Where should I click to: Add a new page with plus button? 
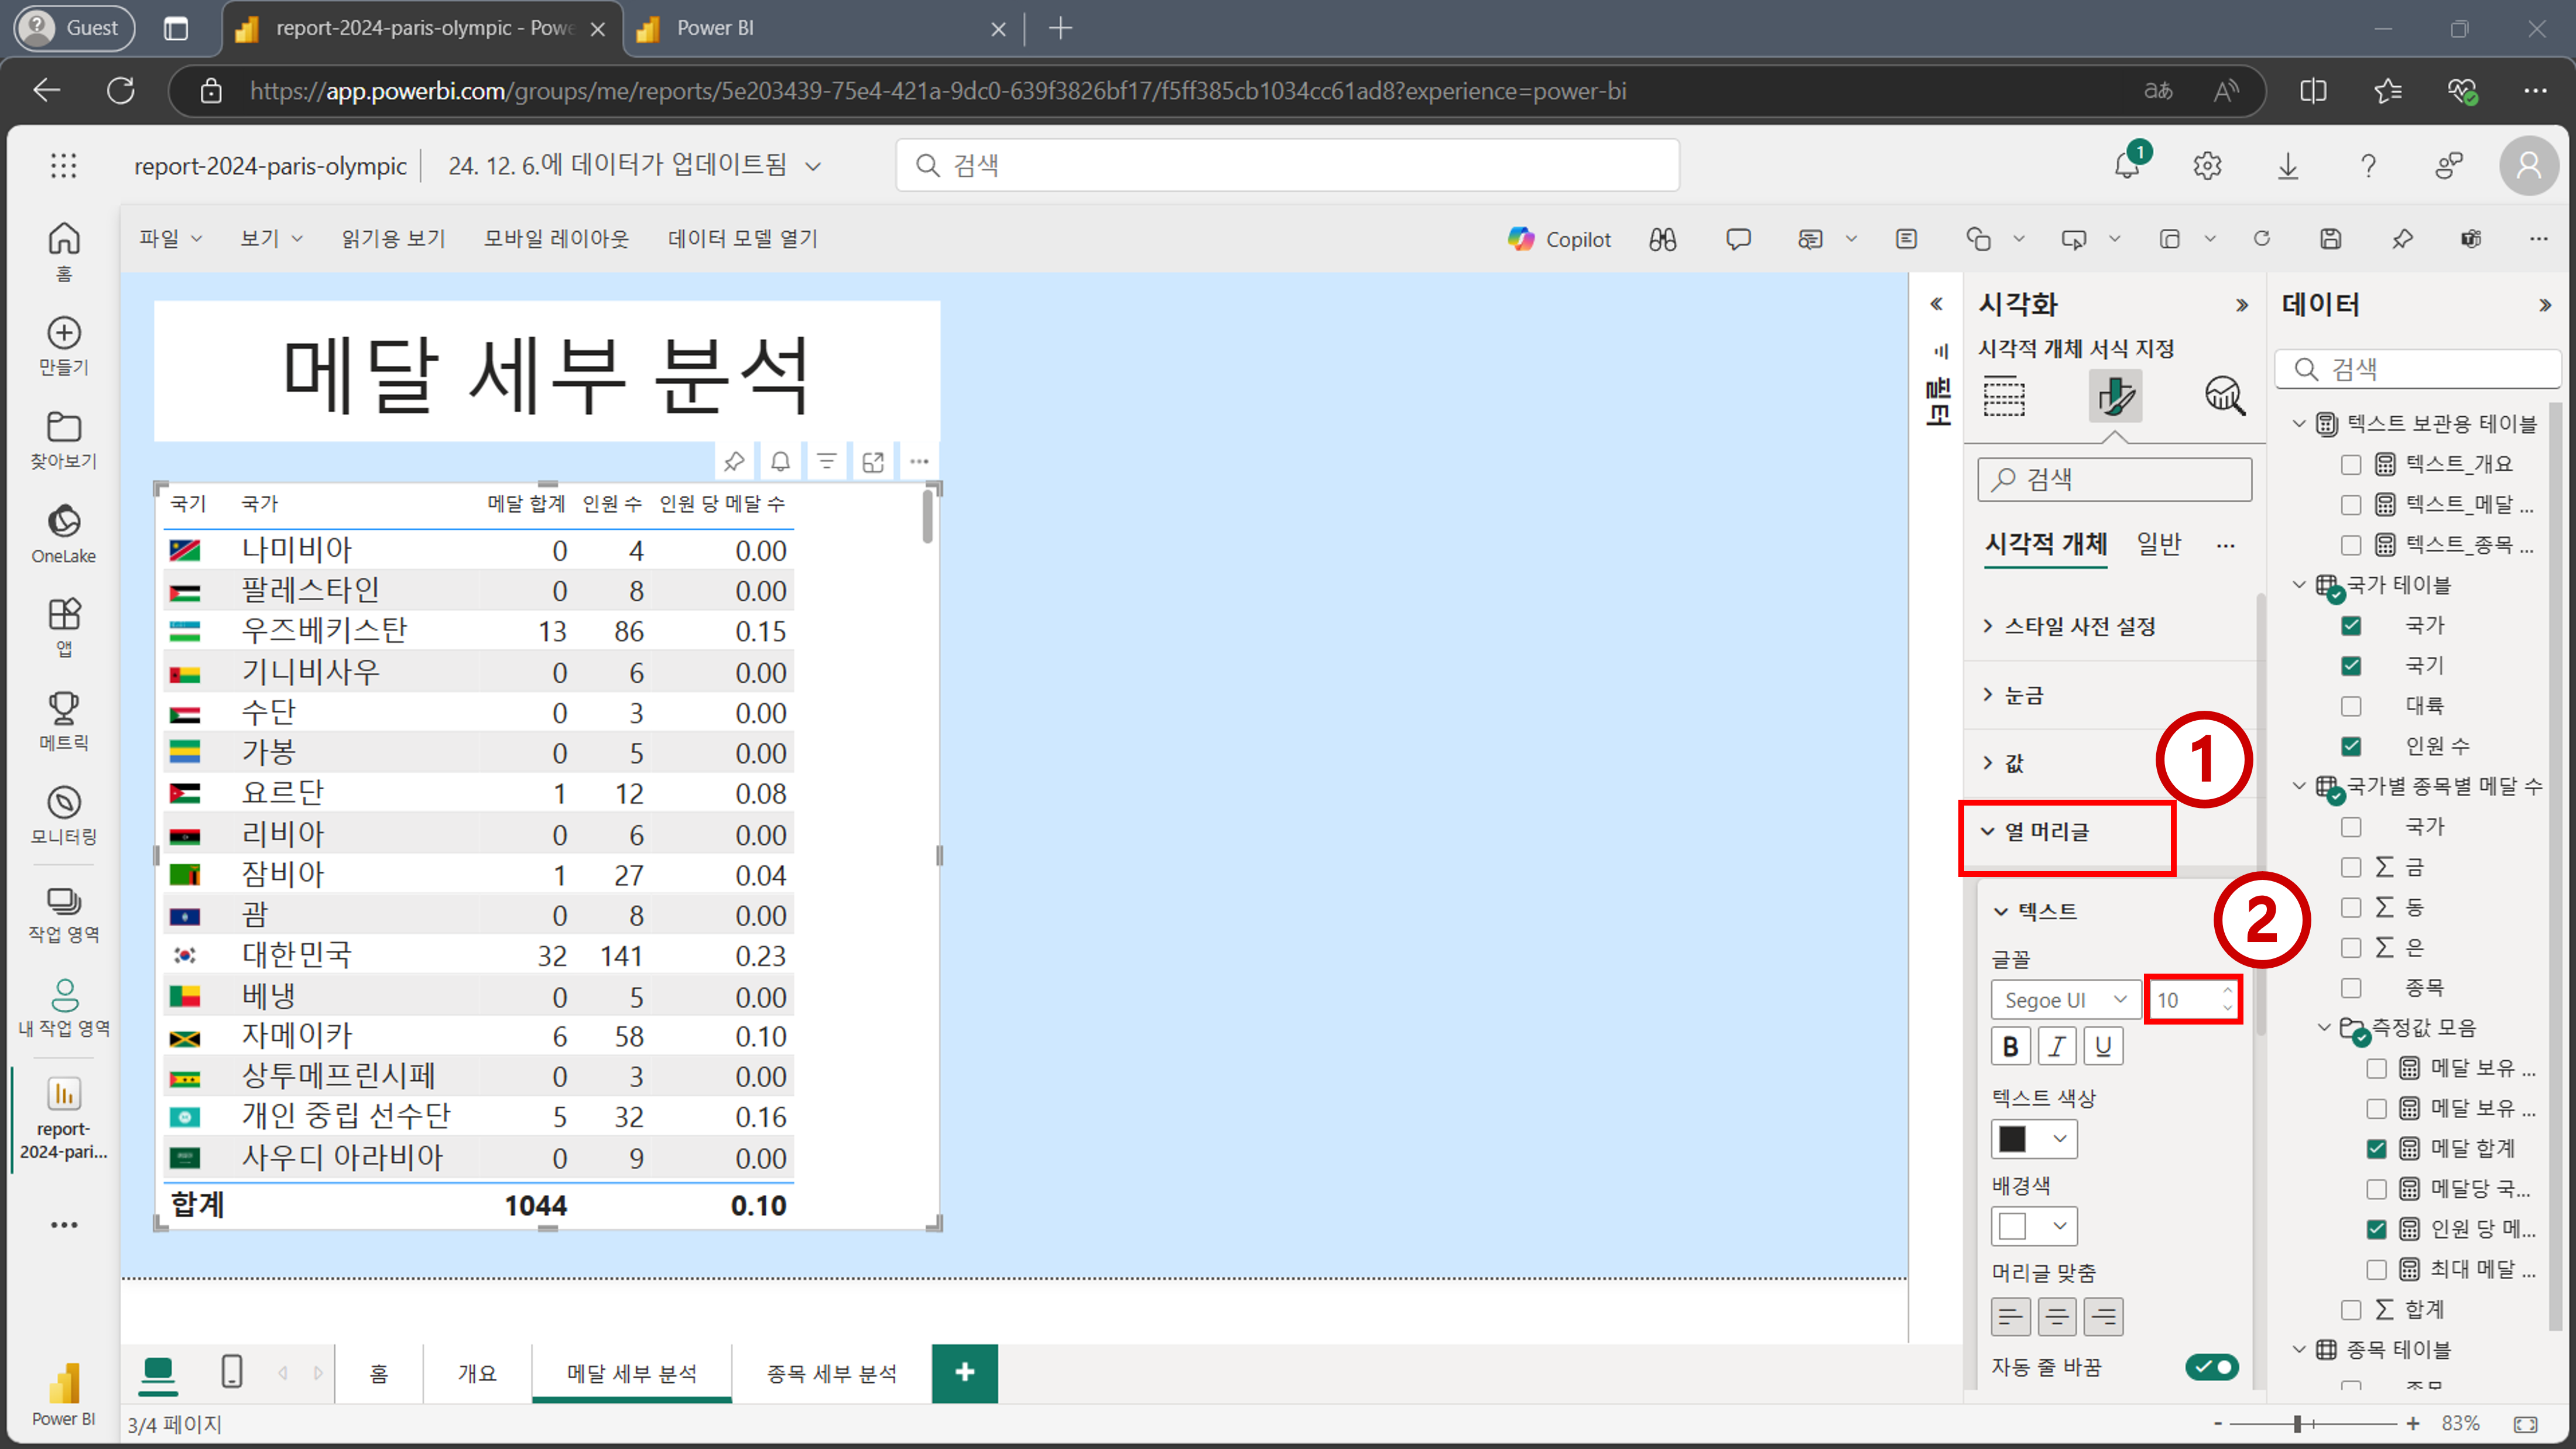pos(964,1373)
